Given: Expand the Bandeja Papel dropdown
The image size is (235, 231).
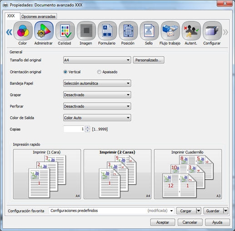Looking at the screenshot, I should [97, 83].
